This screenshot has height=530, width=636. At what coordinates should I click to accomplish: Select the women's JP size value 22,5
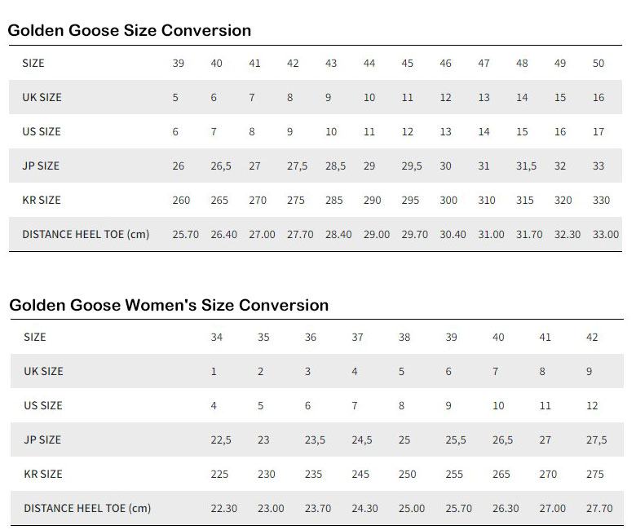pos(221,439)
